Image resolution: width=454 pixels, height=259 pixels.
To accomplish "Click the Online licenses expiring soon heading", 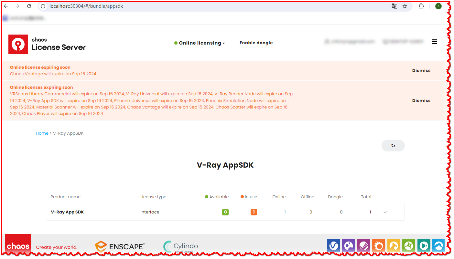I will (41, 88).
